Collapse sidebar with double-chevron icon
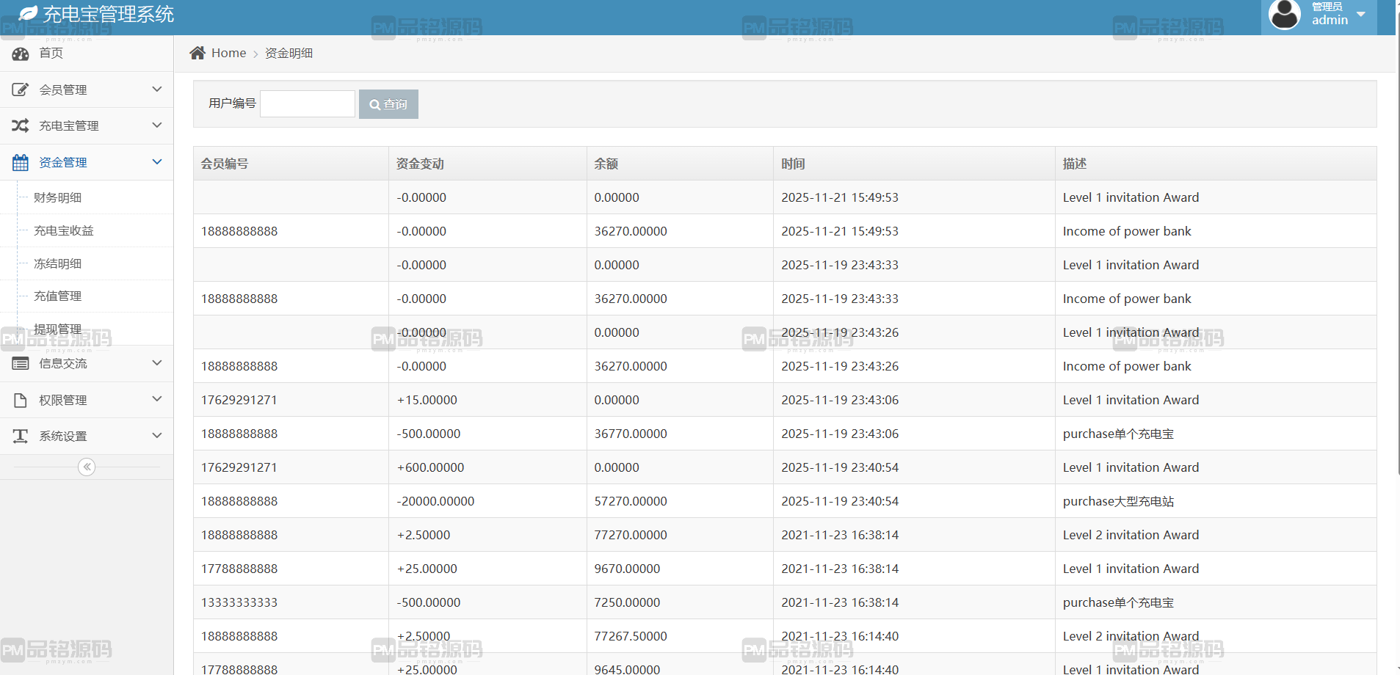This screenshot has width=1400, height=675. (x=87, y=467)
